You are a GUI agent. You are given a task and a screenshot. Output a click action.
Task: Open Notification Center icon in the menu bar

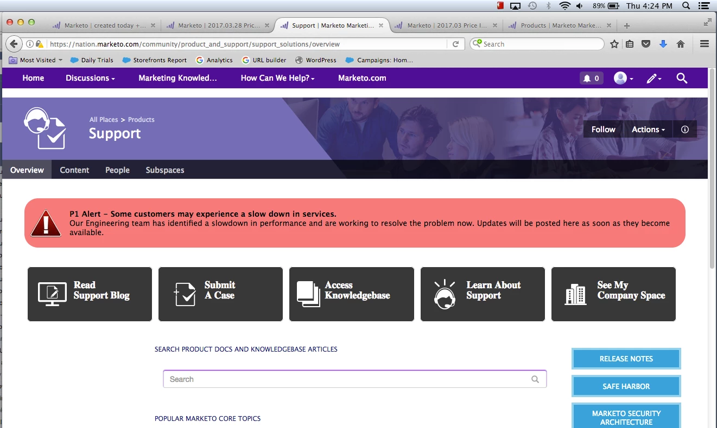click(x=705, y=6)
